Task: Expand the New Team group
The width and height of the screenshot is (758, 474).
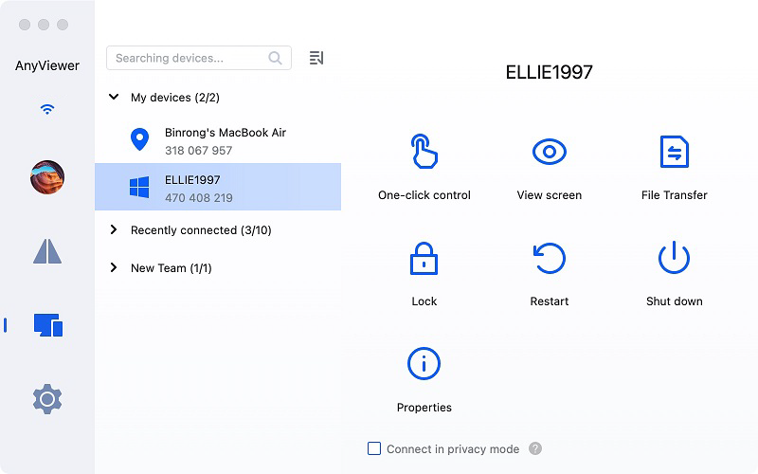Action: (x=114, y=268)
